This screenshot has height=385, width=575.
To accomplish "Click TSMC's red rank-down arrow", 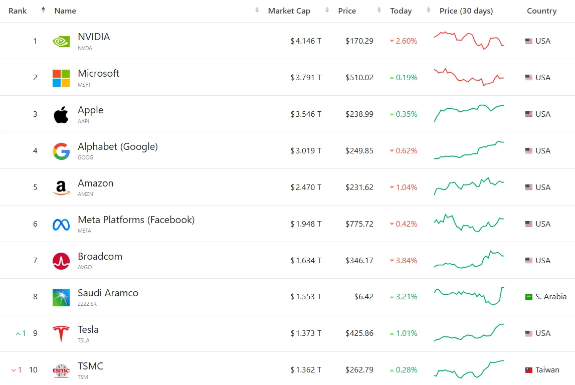I will coord(14,370).
